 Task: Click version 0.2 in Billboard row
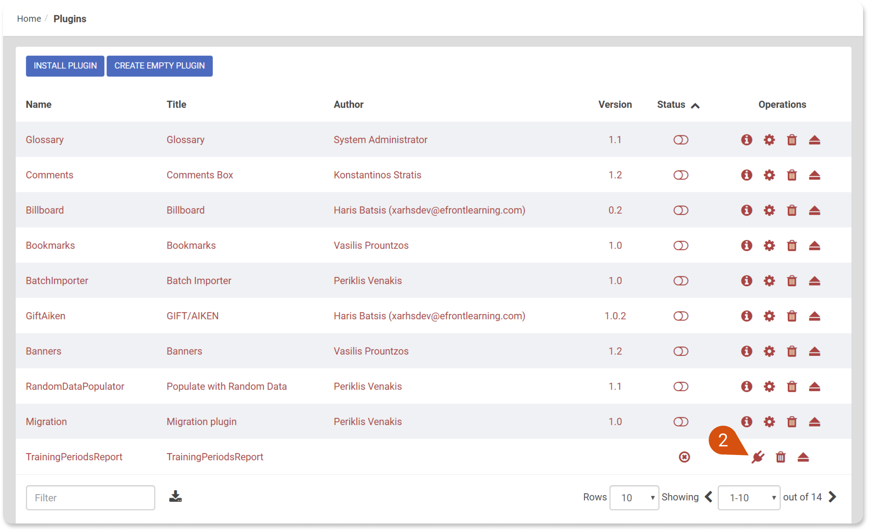click(615, 210)
